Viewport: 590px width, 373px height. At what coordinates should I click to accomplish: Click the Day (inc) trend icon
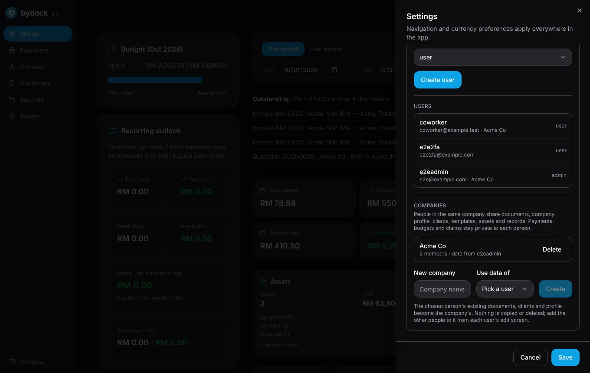tap(184, 179)
